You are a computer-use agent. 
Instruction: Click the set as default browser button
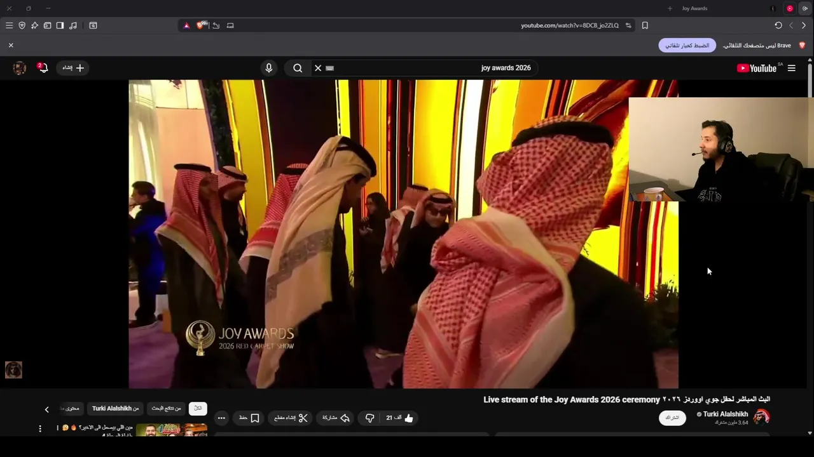click(687, 46)
